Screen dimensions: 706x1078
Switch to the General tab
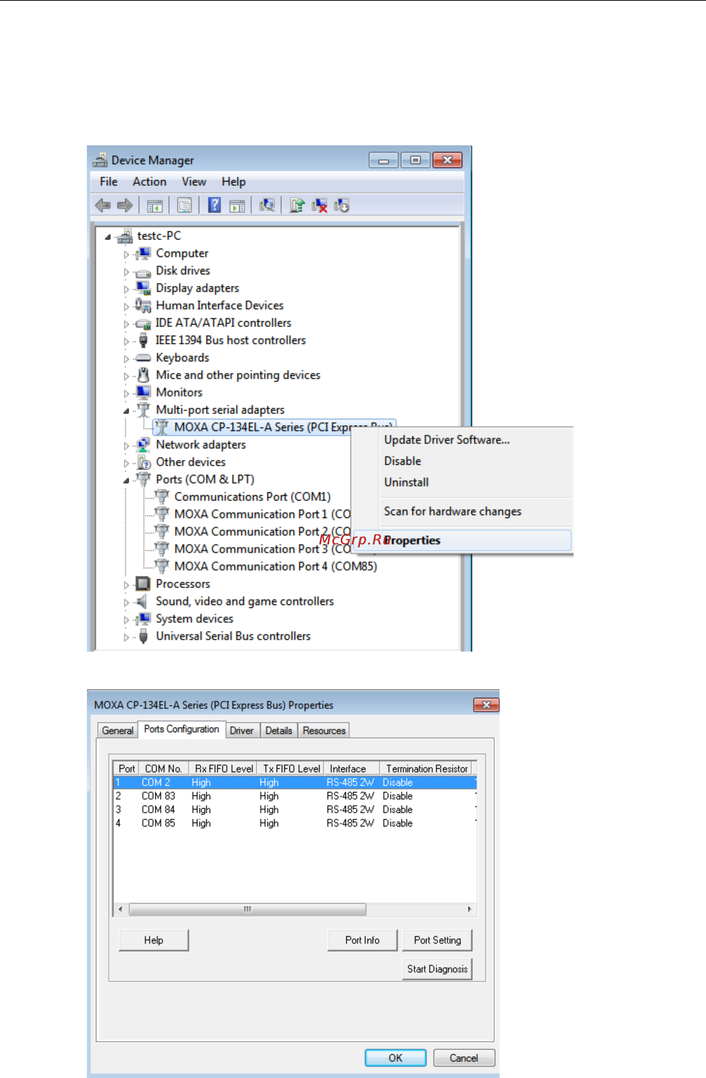pyautogui.click(x=117, y=731)
